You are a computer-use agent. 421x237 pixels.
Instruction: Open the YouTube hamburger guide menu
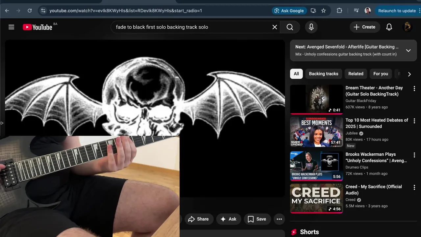click(x=11, y=27)
